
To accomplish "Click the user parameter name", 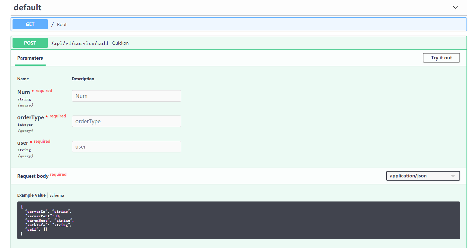I will click(23, 143).
